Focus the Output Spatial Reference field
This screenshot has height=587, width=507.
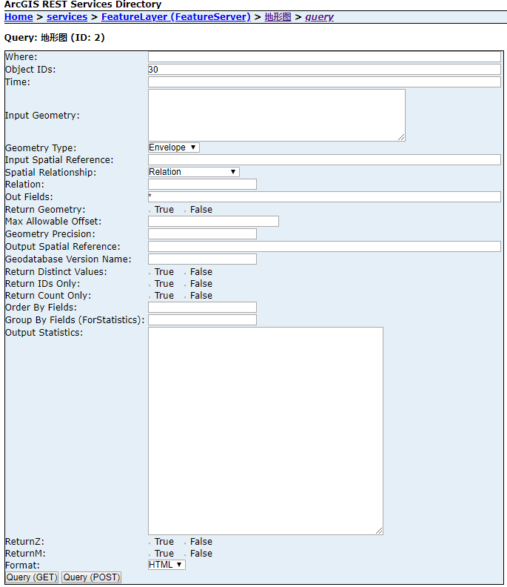324,246
